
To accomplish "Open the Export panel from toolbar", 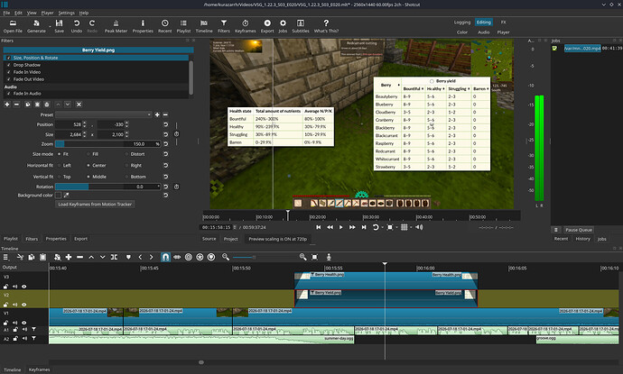I will 267,26.
